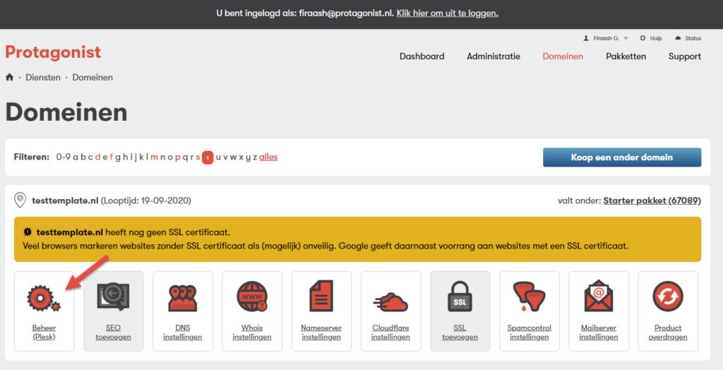This screenshot has width=723, height=370.
Task: Open Starter pakket (67089) link
Action: tap(652, 201)
